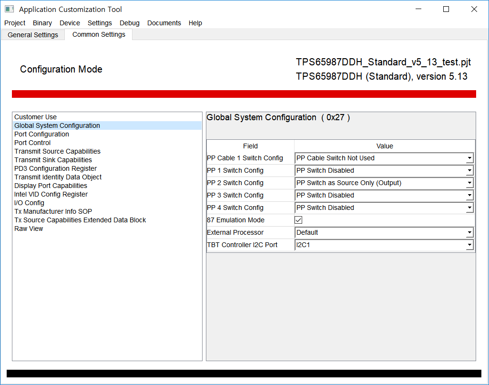Open PP 3 Switch Config dropdown
Image resolution: width=489 pixels, height=385 pixels.
pos(384,195)
